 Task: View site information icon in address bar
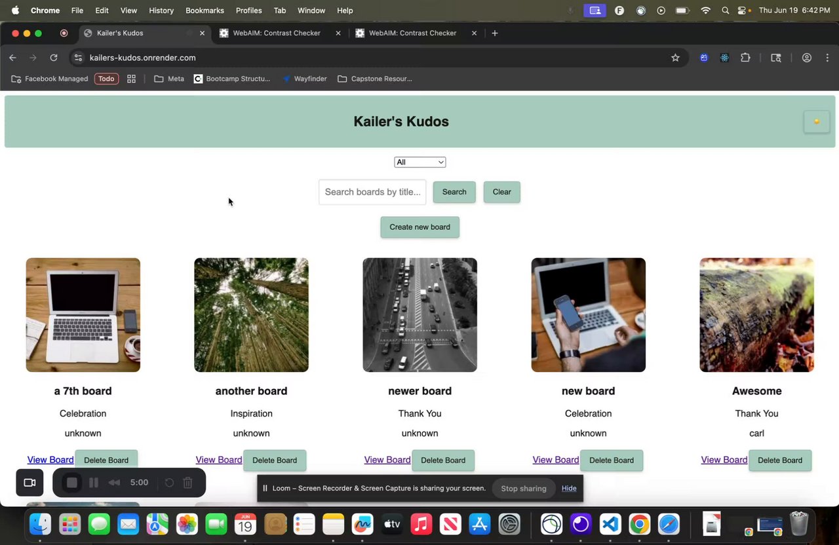click(x=78, y=58)
